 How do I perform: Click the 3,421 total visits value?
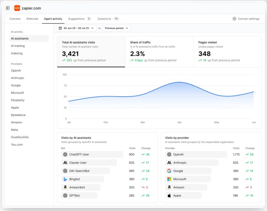pos(70,54)
